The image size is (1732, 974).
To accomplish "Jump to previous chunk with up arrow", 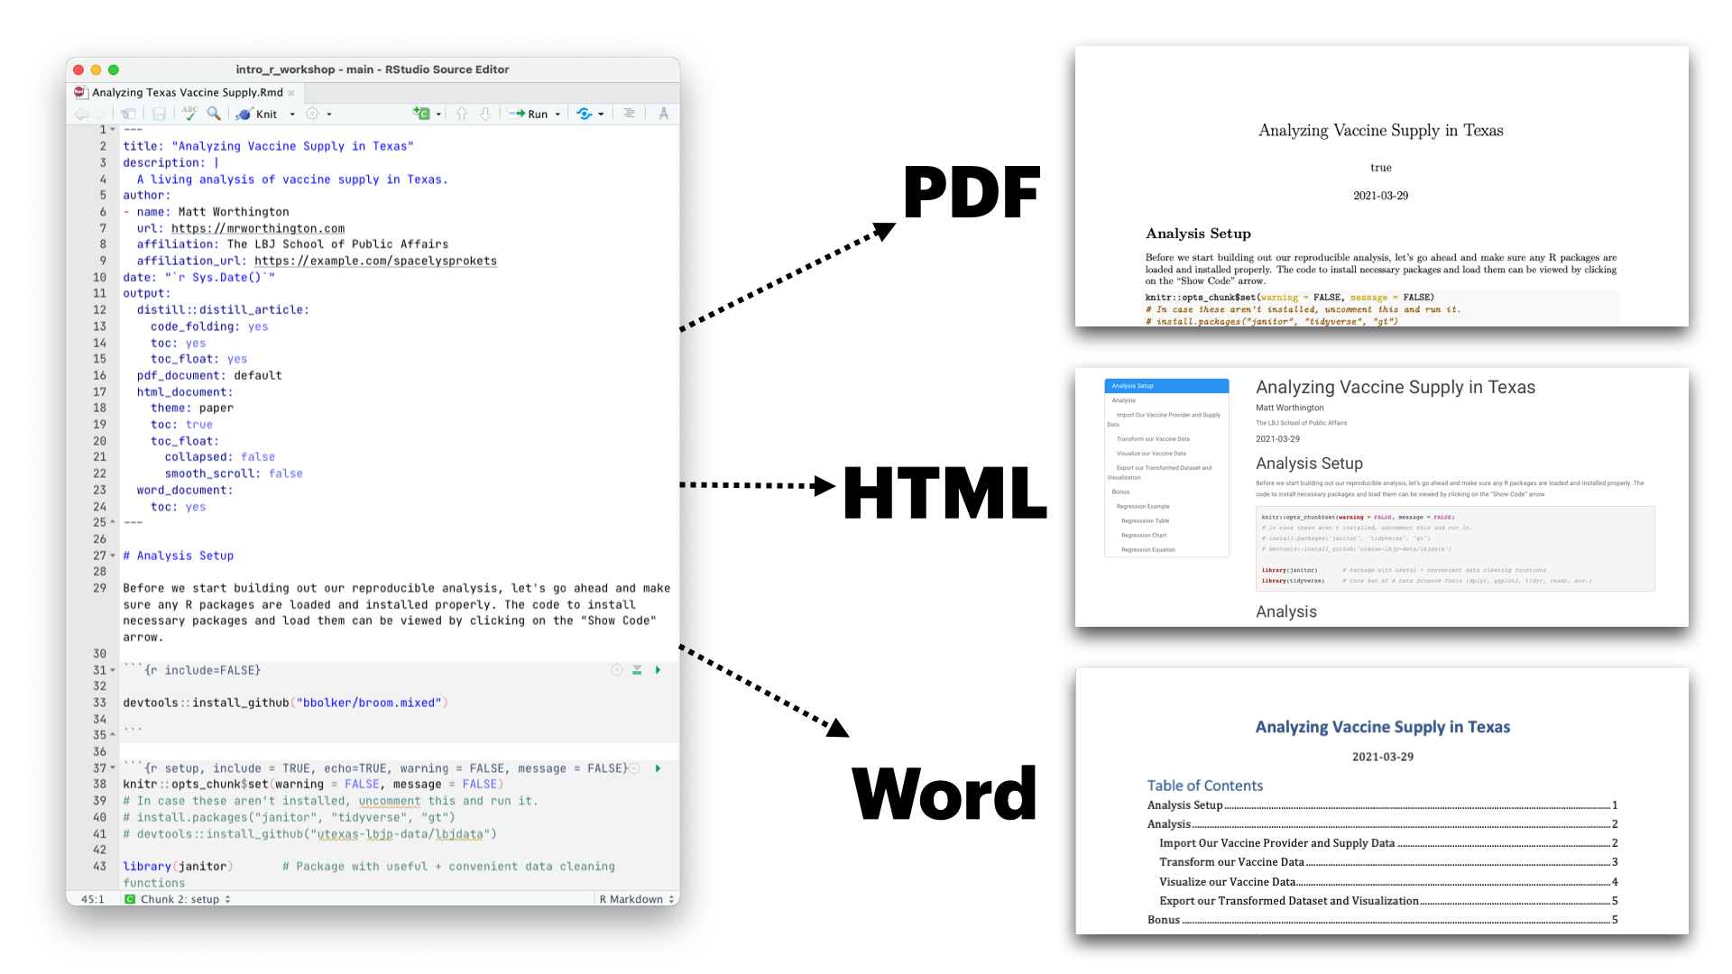I will tap(462, 114).
